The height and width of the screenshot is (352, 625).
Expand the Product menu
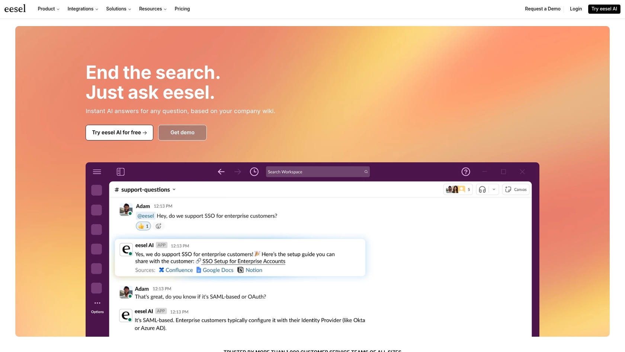tap(48, 9)
